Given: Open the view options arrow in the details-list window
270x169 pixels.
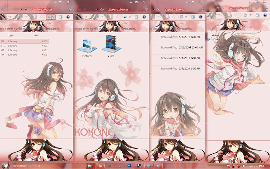Looking at the screenshot, I should 54,17.
